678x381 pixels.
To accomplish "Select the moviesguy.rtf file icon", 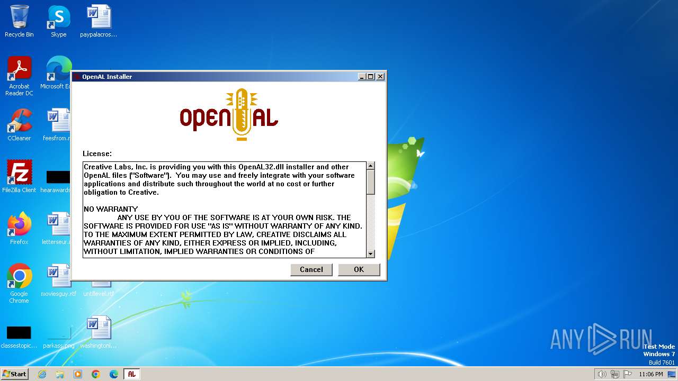I will (x=58, y=280).
